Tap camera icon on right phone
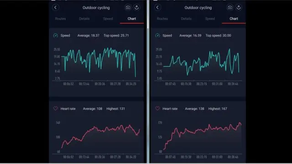Image resolution: width=292 pixels, height=164 pixels. [230, 7]
